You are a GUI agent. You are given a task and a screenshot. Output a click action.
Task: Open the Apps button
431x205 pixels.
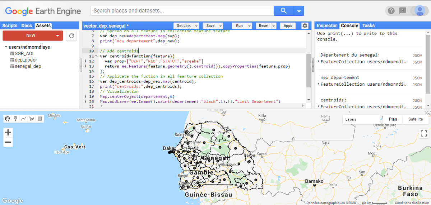pyautogui.click(x=288, y=26)
